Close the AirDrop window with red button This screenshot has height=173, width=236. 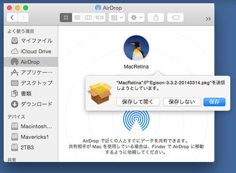[9, 8]
